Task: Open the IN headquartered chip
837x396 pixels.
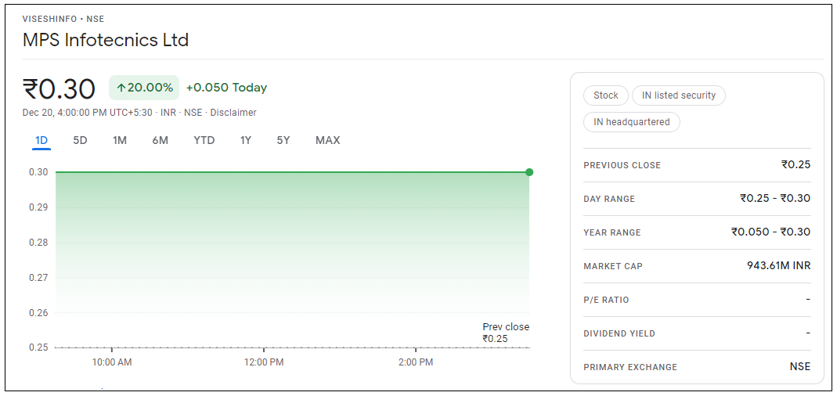Action: [x=632, y=122]
